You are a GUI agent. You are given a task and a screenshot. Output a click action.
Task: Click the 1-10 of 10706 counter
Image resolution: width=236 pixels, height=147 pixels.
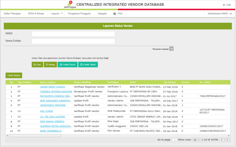point(210,140)
